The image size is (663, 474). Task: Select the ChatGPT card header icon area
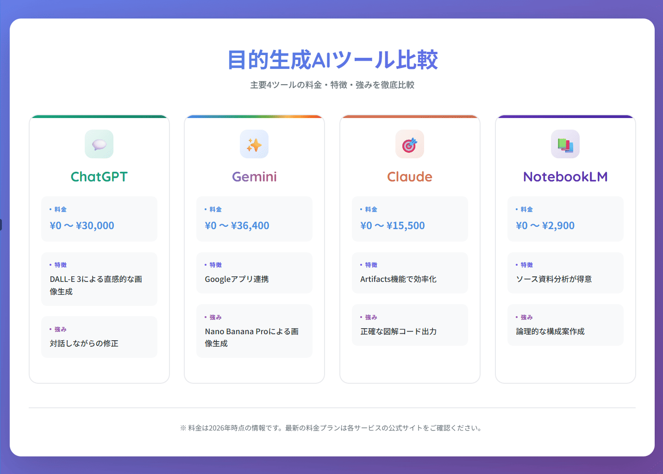click(99, 144)
